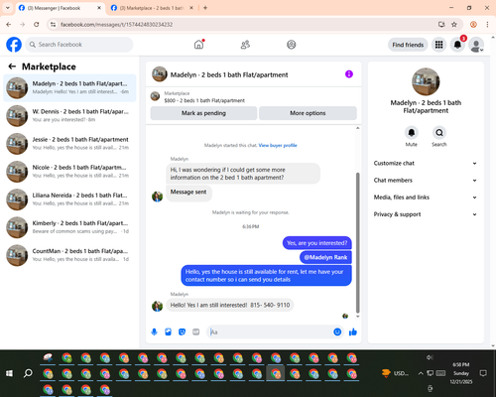Focus the Aa message input field

(270, 331)
